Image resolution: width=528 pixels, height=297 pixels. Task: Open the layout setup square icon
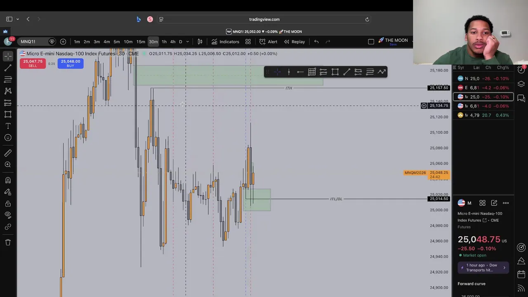(x=371, y=42)
